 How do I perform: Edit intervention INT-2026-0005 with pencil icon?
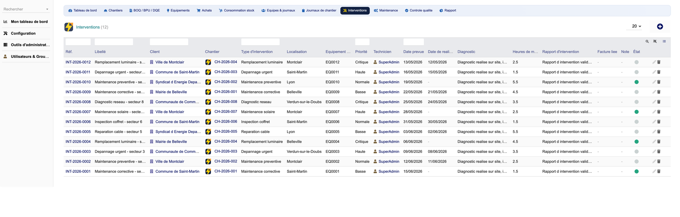click(654, 132)
